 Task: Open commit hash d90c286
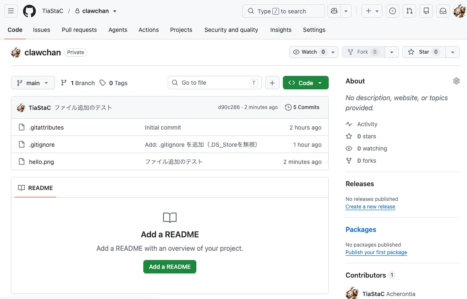[229, 107]
